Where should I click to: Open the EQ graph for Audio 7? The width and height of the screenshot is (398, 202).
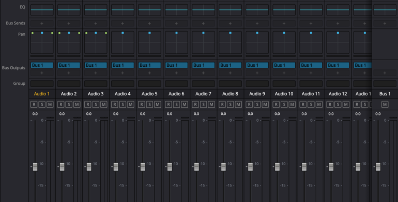coord(203,10)
